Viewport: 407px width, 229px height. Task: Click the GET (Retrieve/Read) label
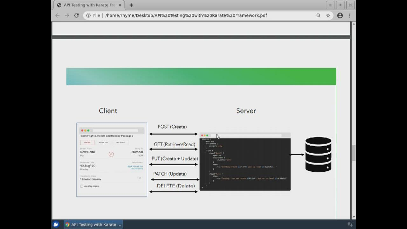[x=174, y=144]
